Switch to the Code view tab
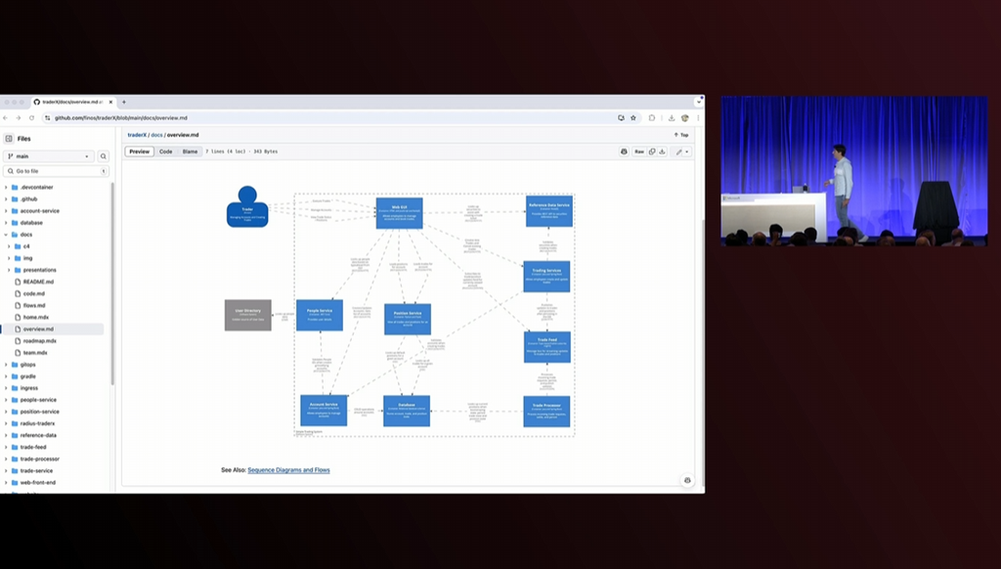 coord(166,152)
